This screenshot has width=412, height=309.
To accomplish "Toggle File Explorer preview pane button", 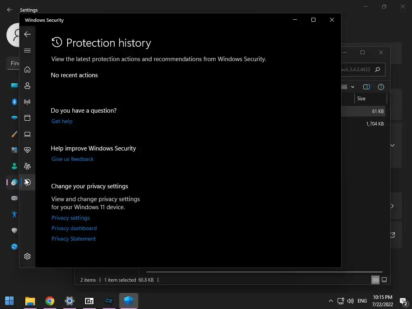I will (366, 87).
